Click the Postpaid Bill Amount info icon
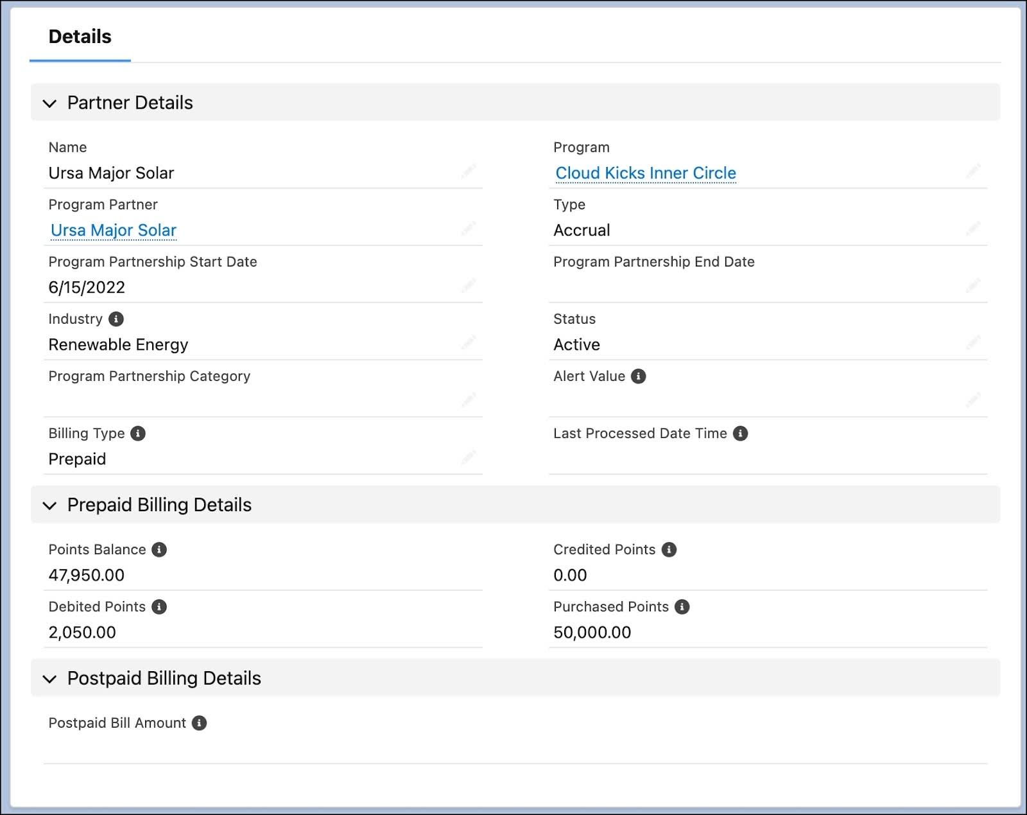 pyautogui.click(x=199, y=723)
